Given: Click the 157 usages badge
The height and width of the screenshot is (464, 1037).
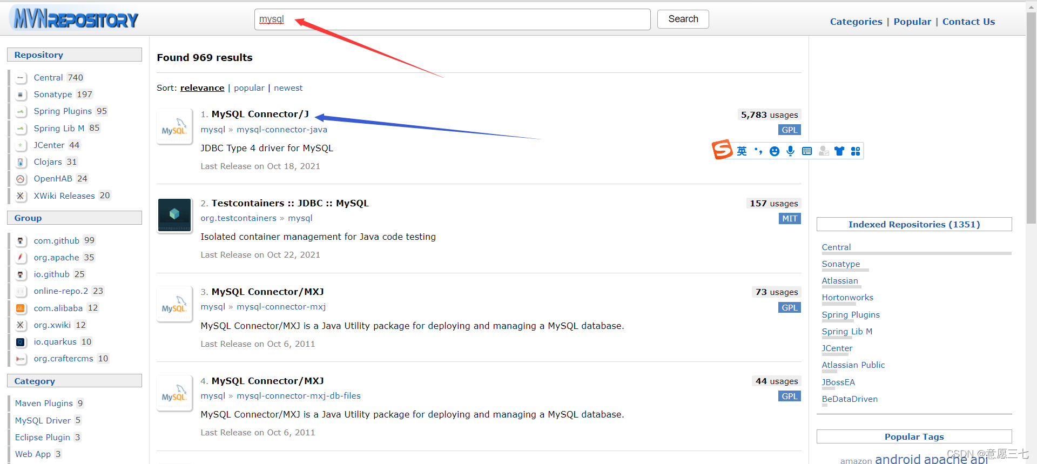Looking at the screenshot, I should pos(773,203).
